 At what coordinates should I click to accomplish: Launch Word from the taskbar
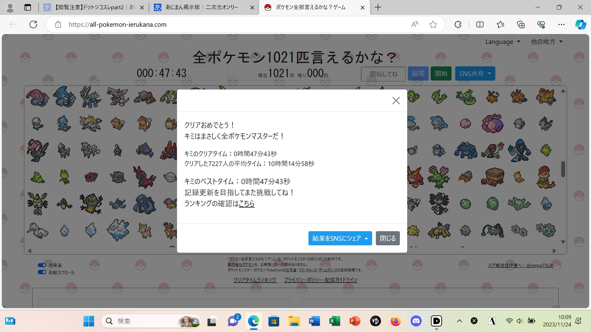tap(314, 321)
